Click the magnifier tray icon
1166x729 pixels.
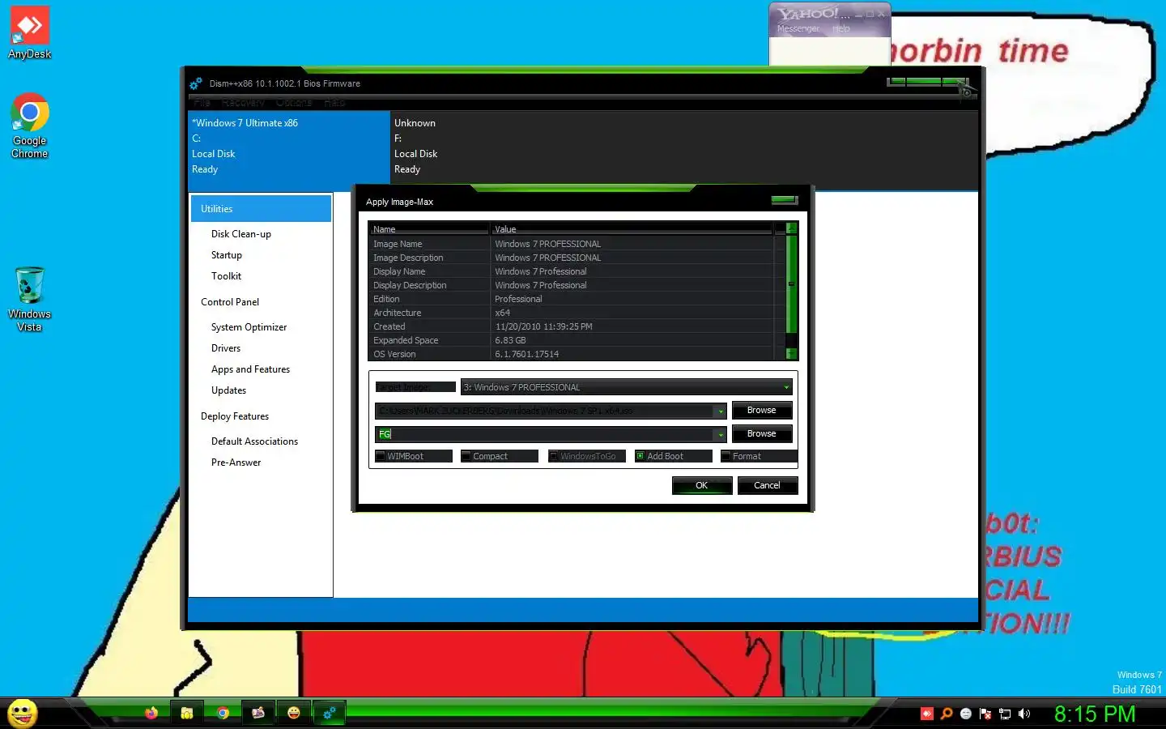(947, 714)
